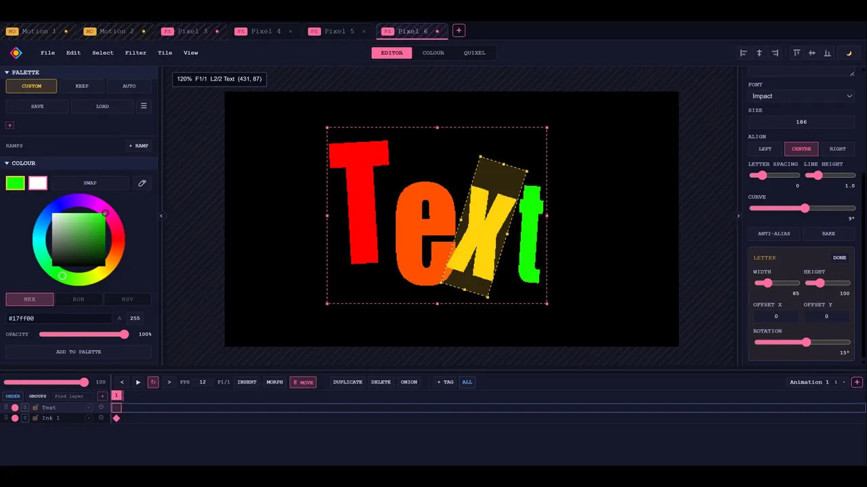Toggle dark mode moon icon
867x487 pixels.
click(x=849, y=53)
